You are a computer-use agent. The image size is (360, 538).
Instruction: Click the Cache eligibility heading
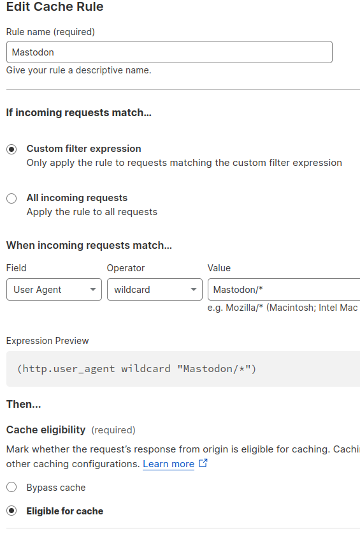point(46,430)
